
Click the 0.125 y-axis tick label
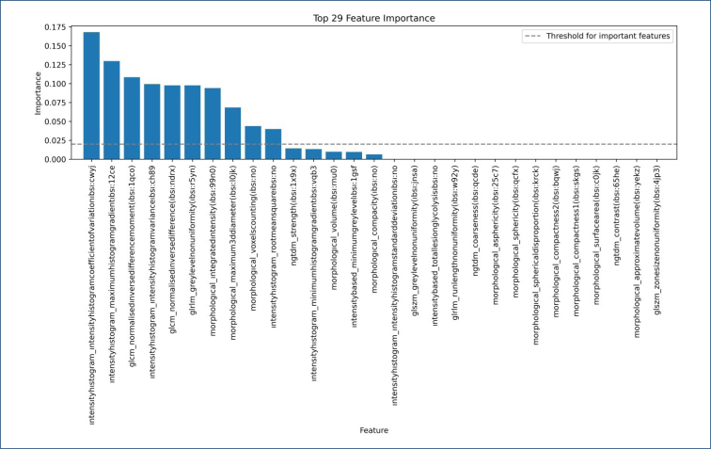(x=55, y=65)
